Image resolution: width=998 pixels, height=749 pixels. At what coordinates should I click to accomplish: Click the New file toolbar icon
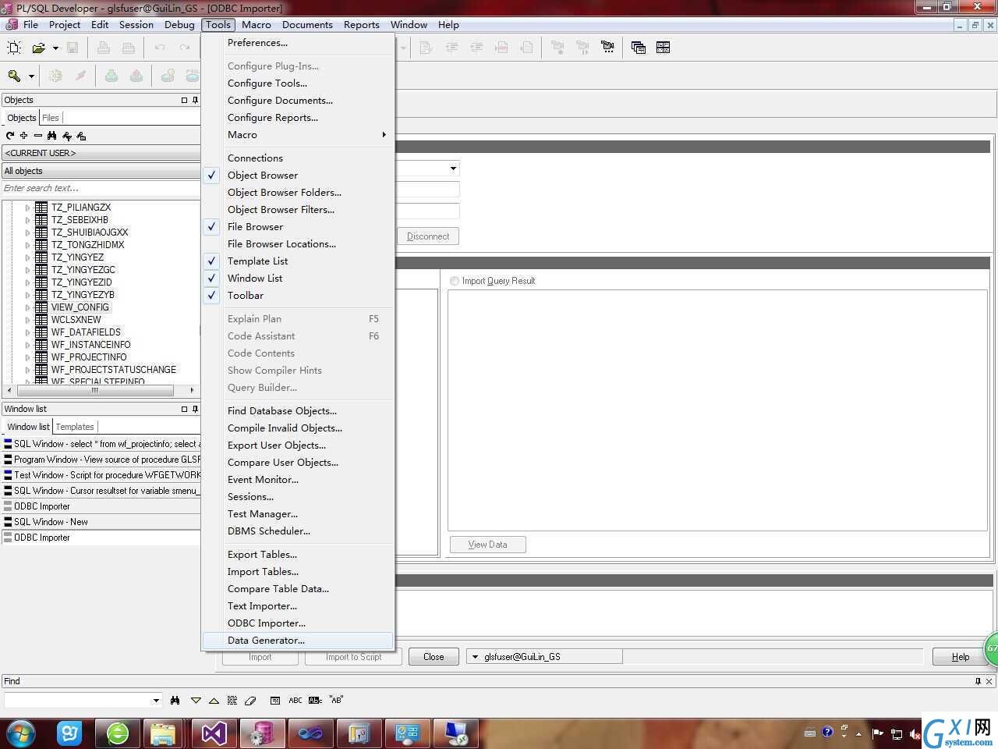(x=14, y=48)
